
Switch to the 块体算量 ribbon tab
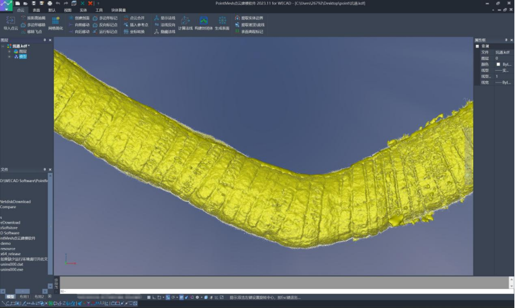pyautogui.click(x=119, y=10)
